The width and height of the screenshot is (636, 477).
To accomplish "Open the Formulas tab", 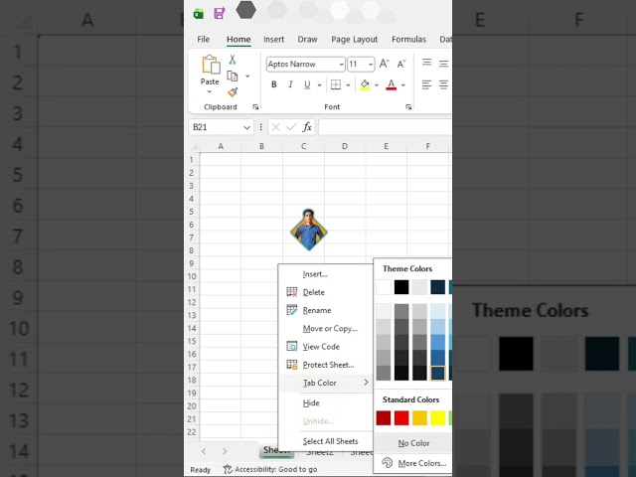I will [x=408, y=40].
